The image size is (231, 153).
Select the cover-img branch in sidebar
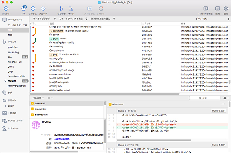[13, 52]
